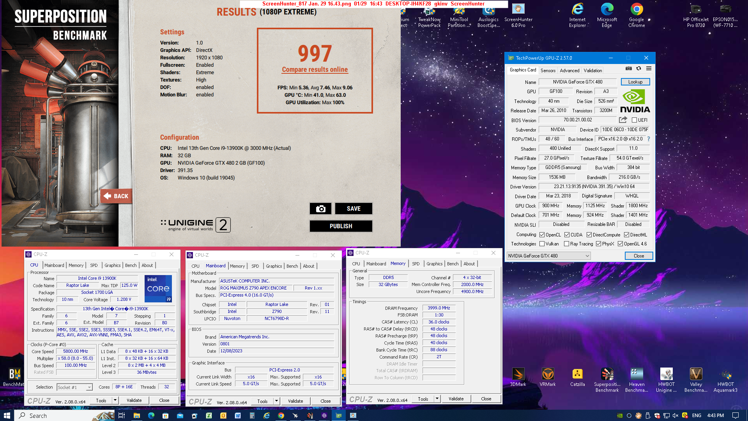Launch HWBOT Unigine desktop icon

[666, 380]
